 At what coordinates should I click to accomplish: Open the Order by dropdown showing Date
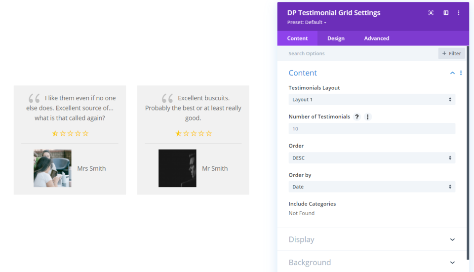371,187
